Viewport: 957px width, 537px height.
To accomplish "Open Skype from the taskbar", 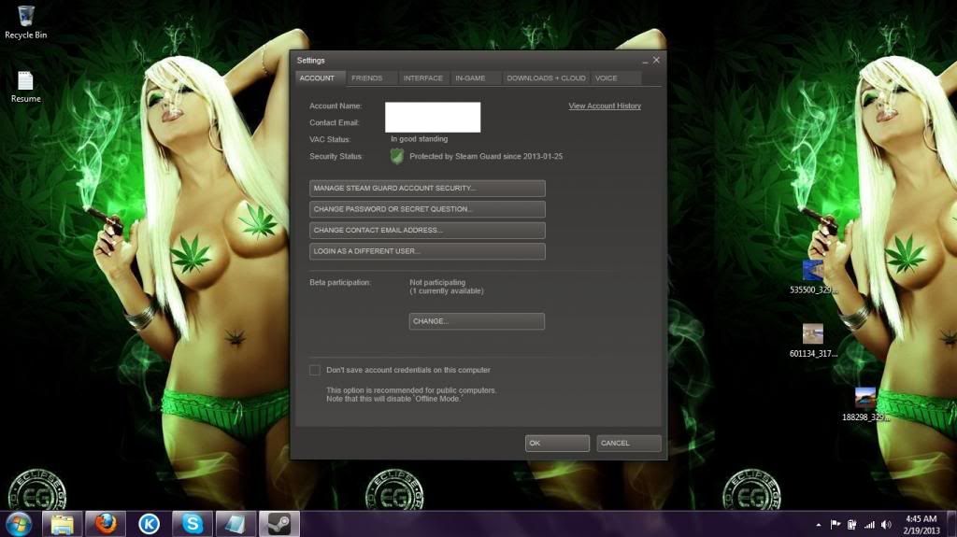I will [x=193, y=524].
